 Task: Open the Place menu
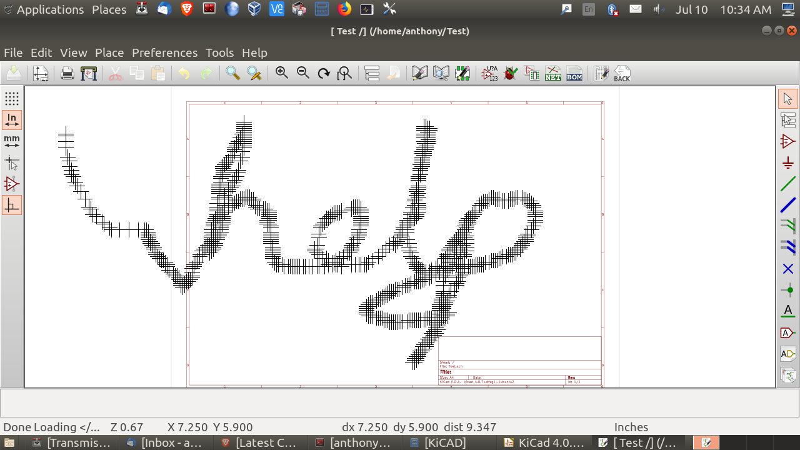[109, 52]
